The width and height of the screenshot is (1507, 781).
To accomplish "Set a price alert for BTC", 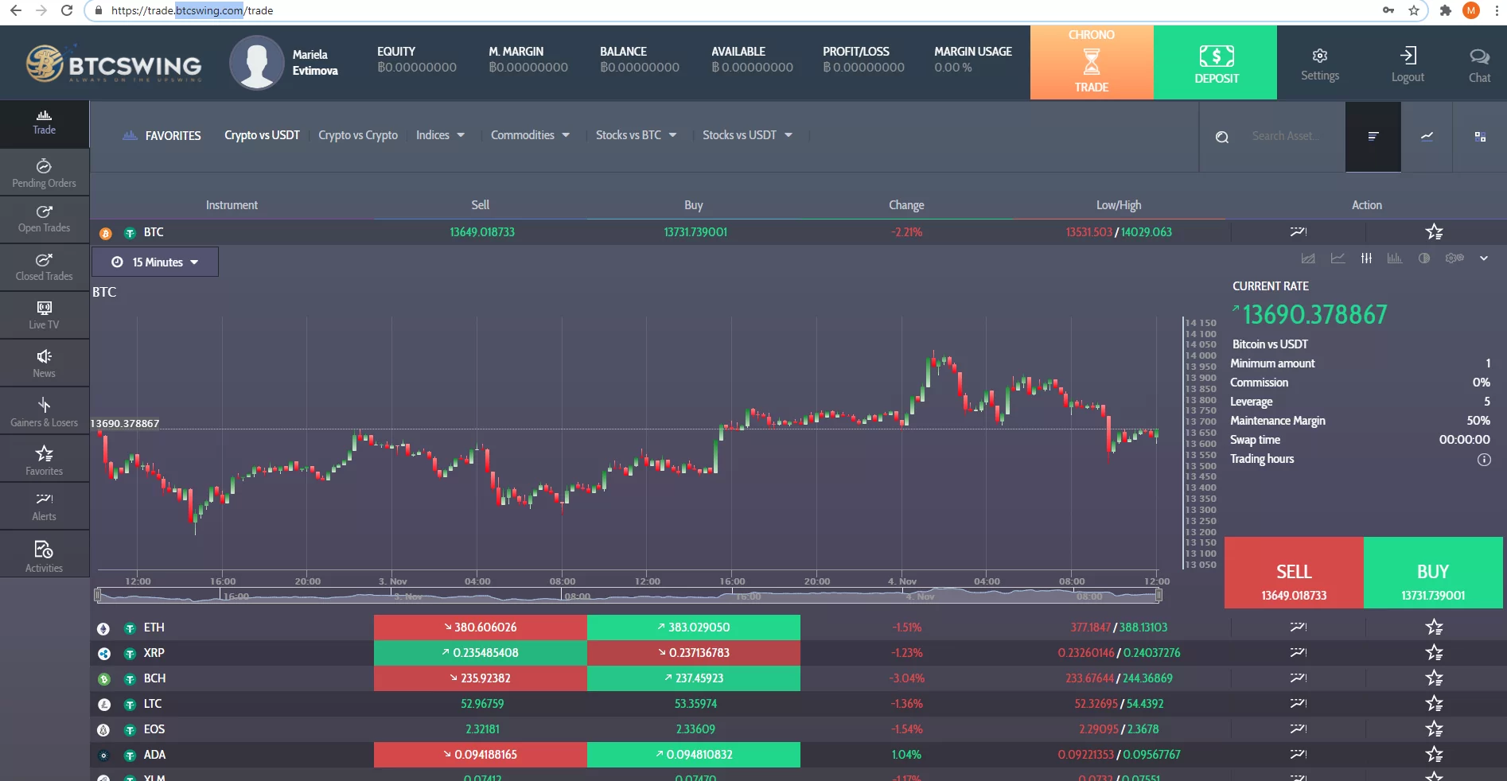I will pyautogui.click(x=1298, y=232).
